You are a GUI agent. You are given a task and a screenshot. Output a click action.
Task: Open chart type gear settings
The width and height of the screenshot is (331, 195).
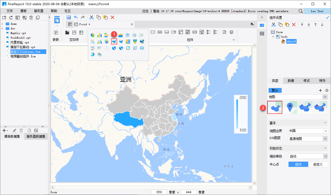(x=327, y=90)
